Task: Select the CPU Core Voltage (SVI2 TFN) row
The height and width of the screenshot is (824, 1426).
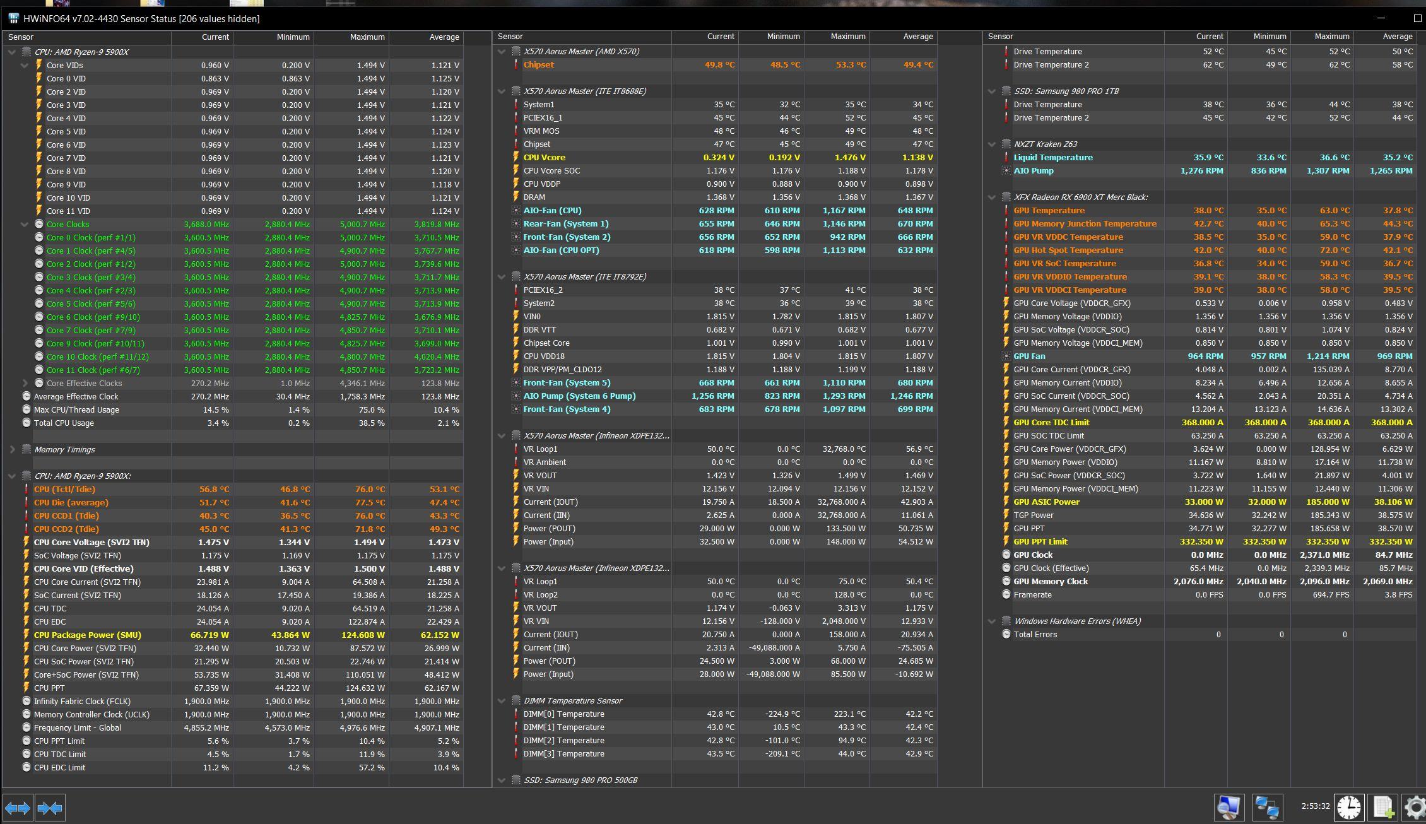Action: point(233,542)
